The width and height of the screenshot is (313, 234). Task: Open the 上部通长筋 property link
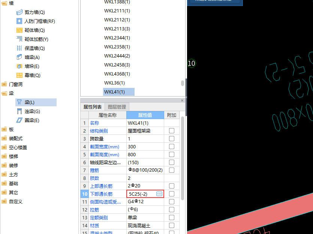(101, 186)
